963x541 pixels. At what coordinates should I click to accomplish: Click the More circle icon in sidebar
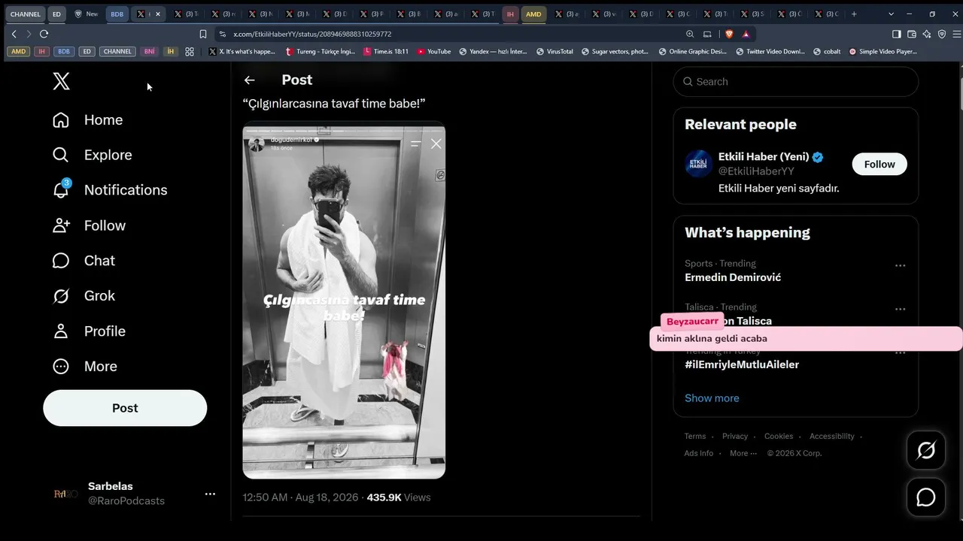pyautogui.click(x=61, y=367)
